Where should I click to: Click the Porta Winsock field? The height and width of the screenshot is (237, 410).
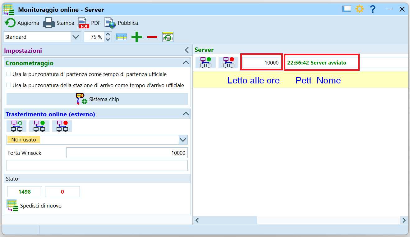pos(127,153)
